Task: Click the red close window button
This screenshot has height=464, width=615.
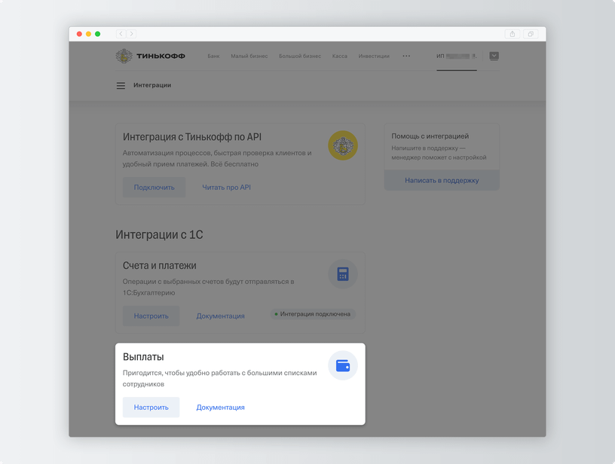Action: pos(79,34)
